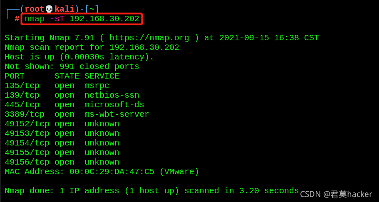This screenshot has height=202, width=379.
Task: Click the PORT column header
Action: coord(15,76)
